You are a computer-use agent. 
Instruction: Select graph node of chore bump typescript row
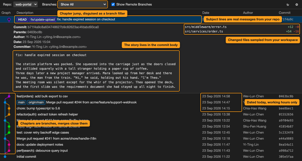click(x=9, y=108)
